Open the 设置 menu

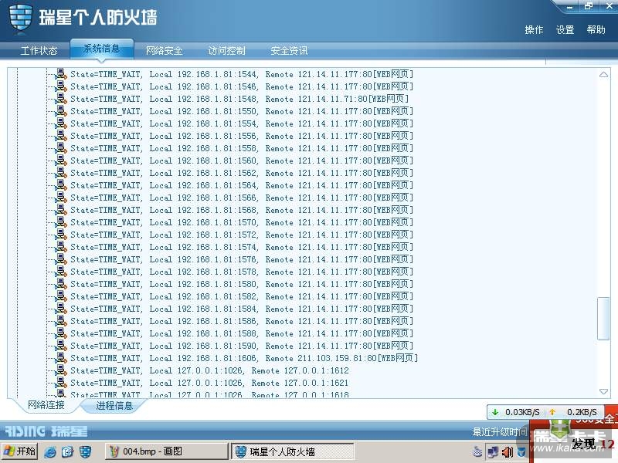click(x=565, y=30)
